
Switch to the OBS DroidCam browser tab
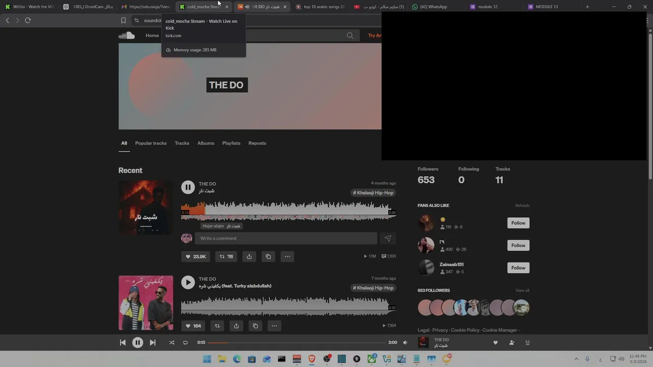click(x=88, y=7)
